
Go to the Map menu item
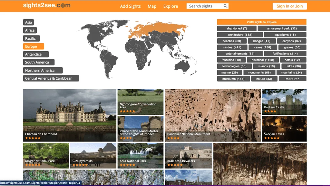coord(152,6)
